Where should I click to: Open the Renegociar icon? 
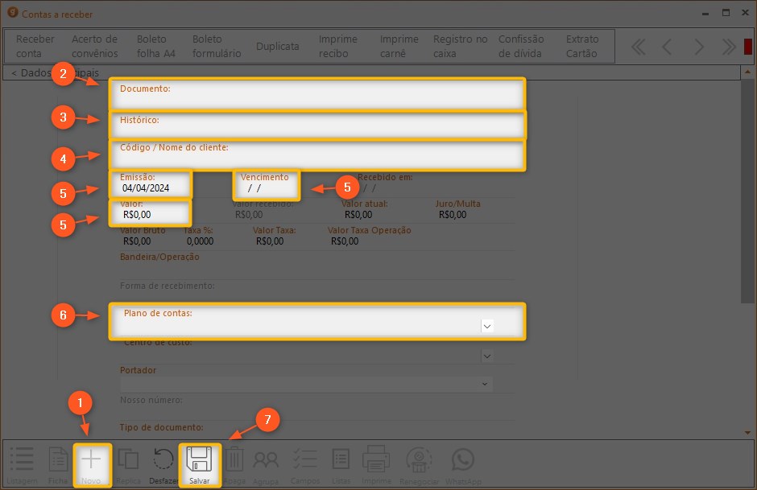point(419,460)
